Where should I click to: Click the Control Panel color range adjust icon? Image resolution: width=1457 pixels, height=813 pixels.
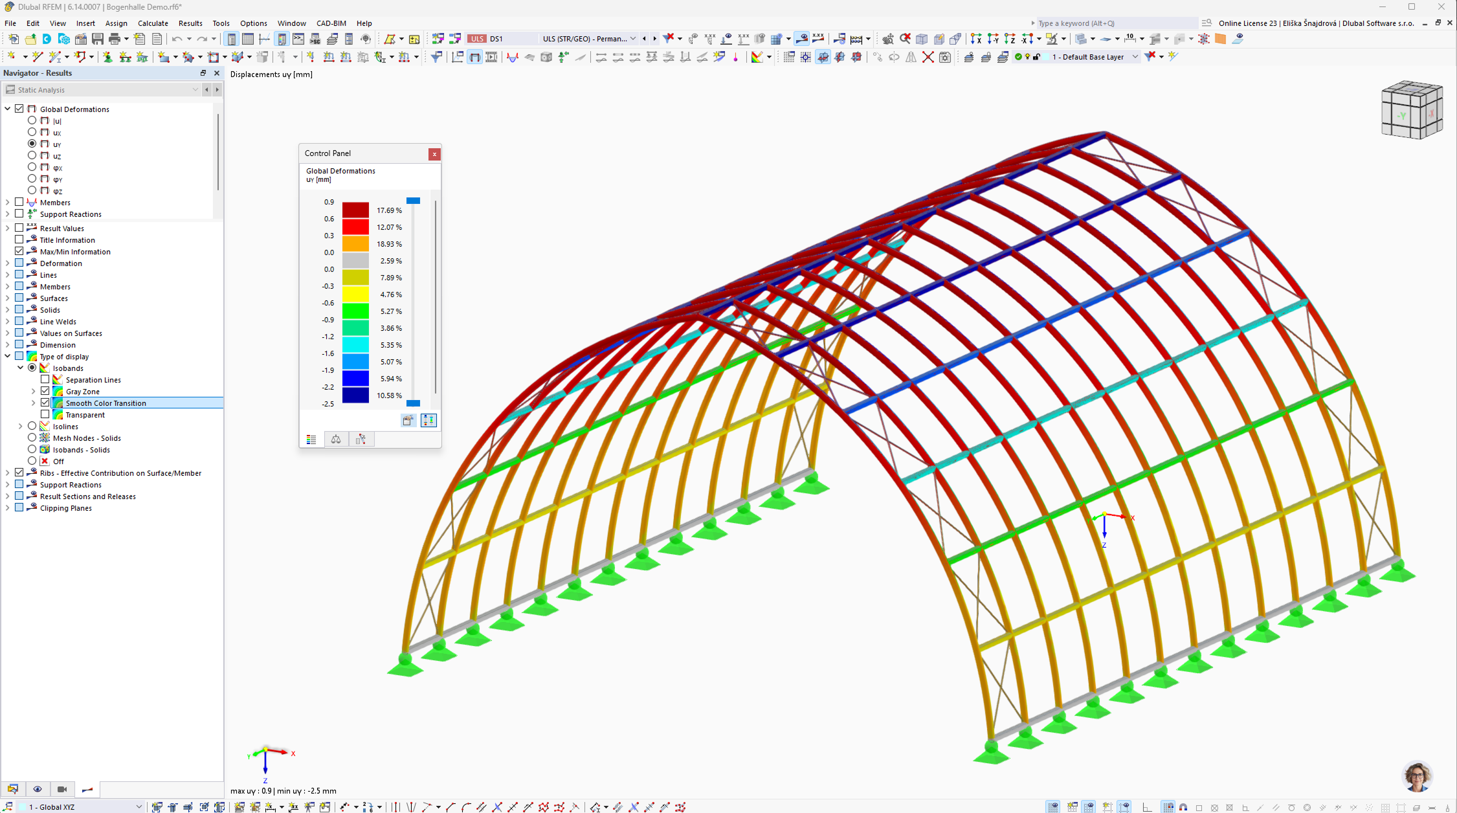428,420
